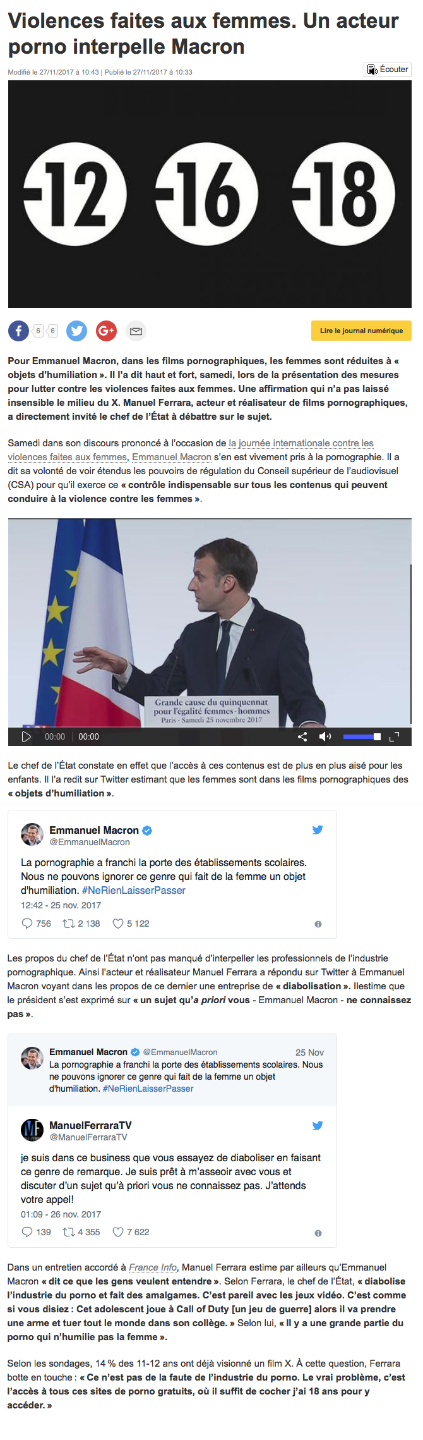Open journée internationale contre les violences link
Viewport: 423px width, 1440px height.
191,450
